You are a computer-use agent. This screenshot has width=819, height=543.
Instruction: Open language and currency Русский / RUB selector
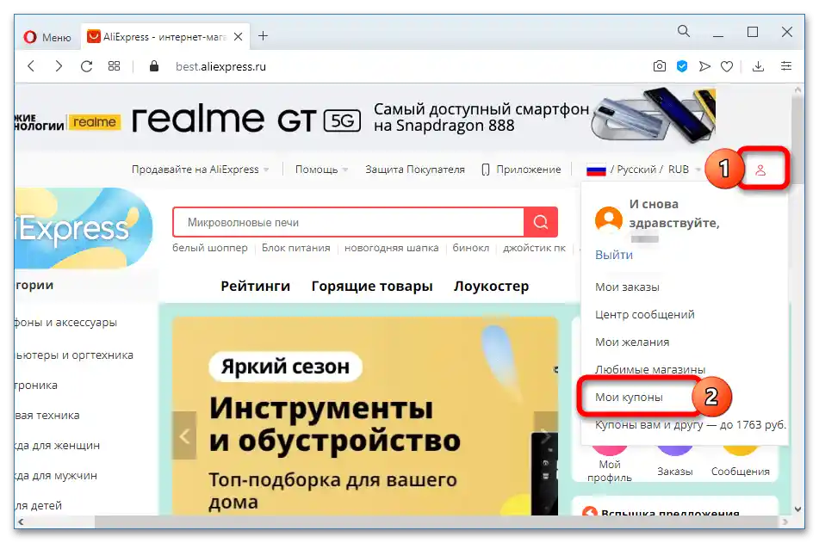tap(643, 170)
